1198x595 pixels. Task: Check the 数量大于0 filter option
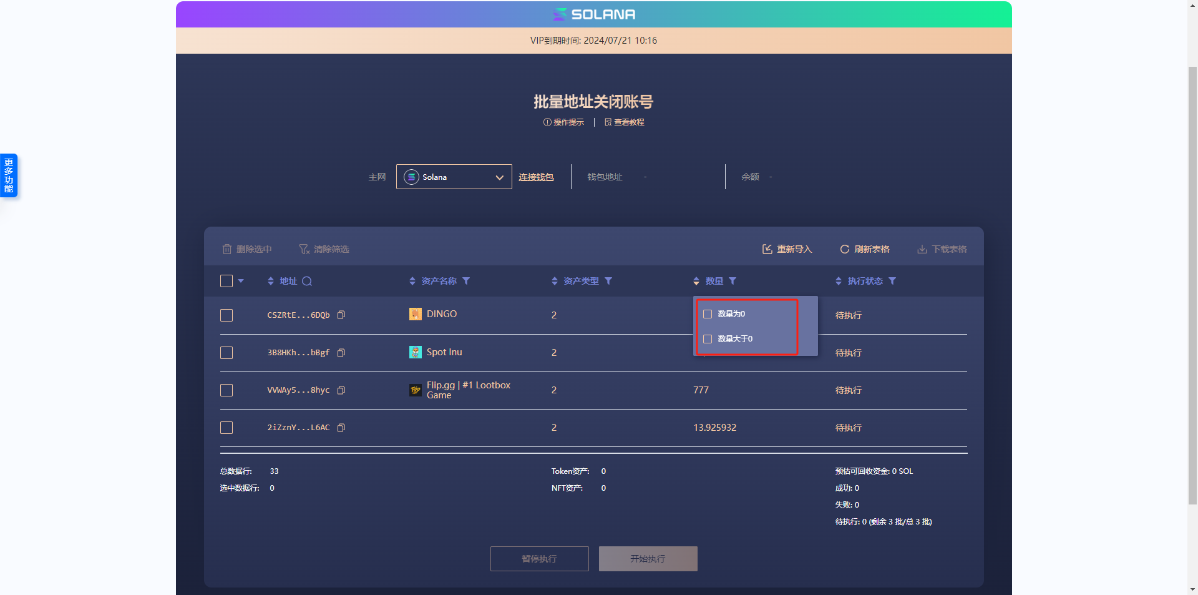pyautogui.click(x=708, y=339)
